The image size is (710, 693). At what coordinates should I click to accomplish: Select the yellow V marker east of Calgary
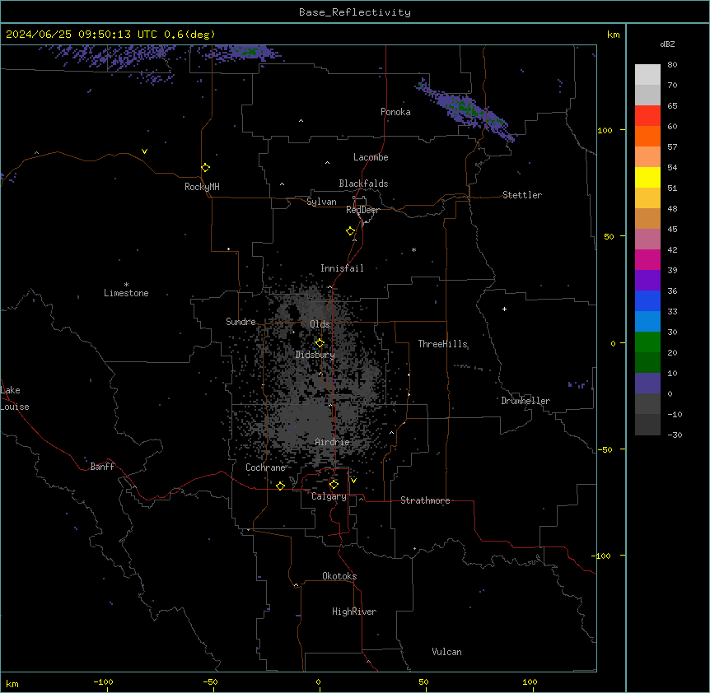tap(353, 481)
